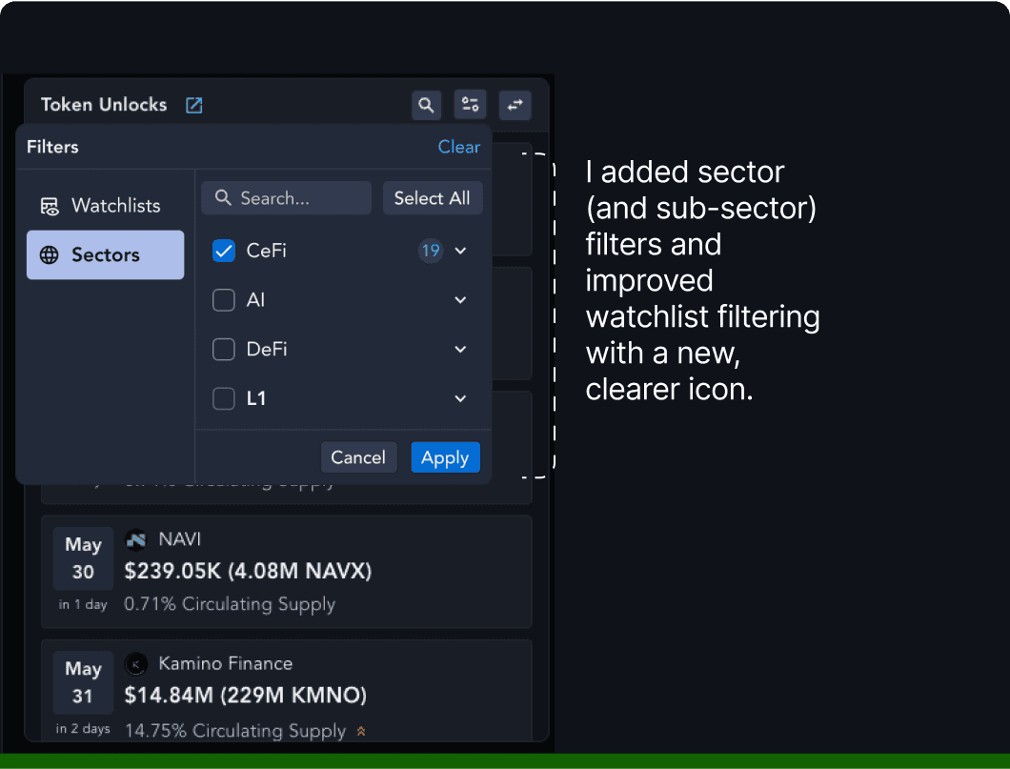Click the orange double-chevron warning icon

click(361, 731)
